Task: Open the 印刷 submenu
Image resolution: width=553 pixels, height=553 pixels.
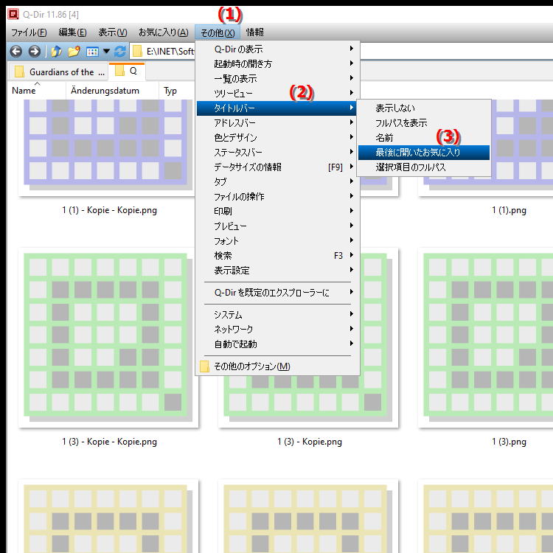Action: point(276,212)
